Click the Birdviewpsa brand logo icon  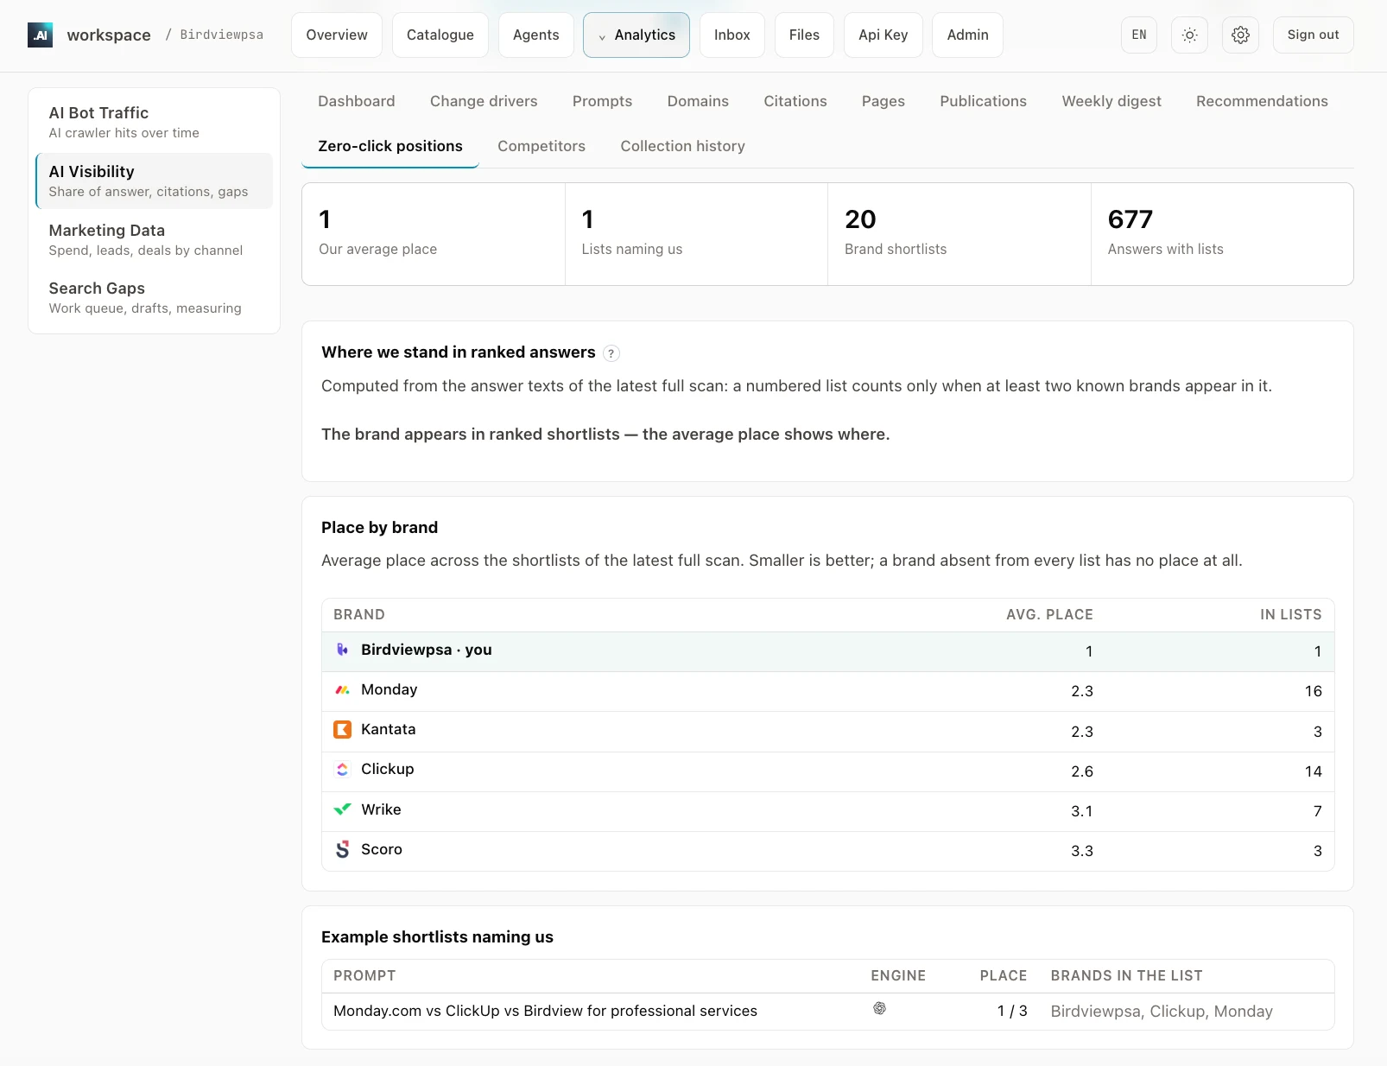pyautogui.click(x=343, y=650)
